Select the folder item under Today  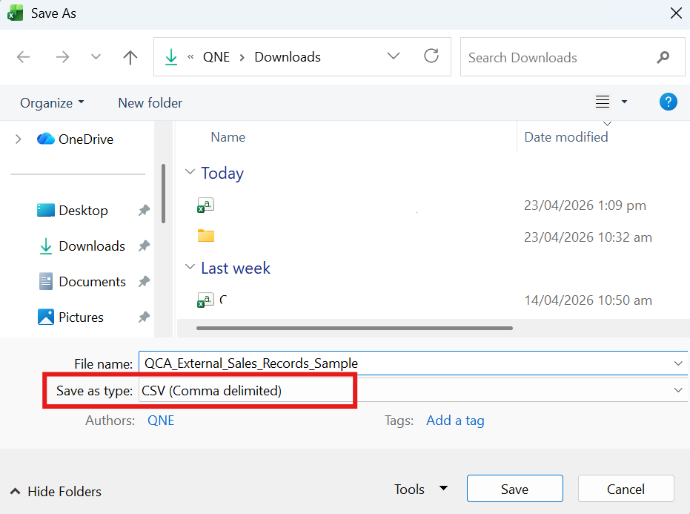pyautogui.click(x=206, y=237)
